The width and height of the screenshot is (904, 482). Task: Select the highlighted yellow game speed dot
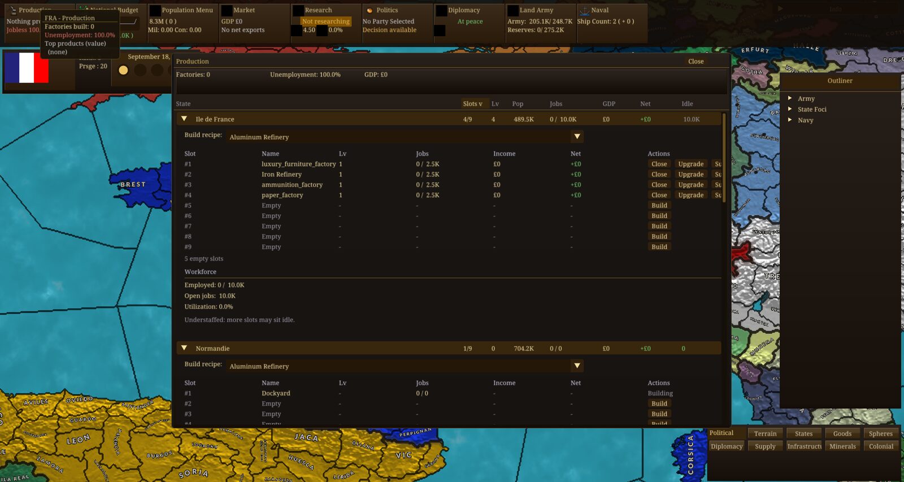point(123,70)
